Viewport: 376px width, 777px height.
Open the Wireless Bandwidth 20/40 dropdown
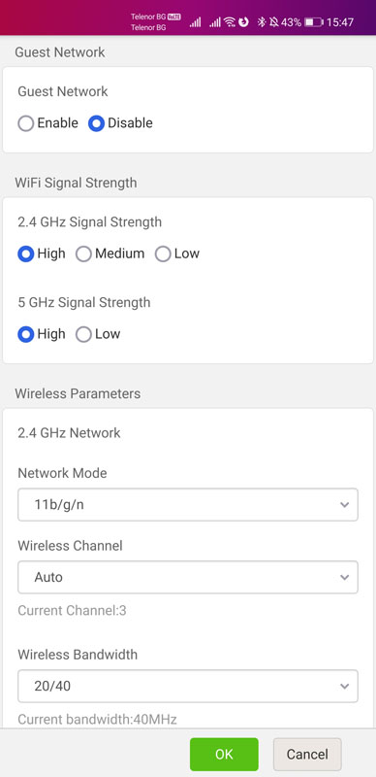coord(188,686)
